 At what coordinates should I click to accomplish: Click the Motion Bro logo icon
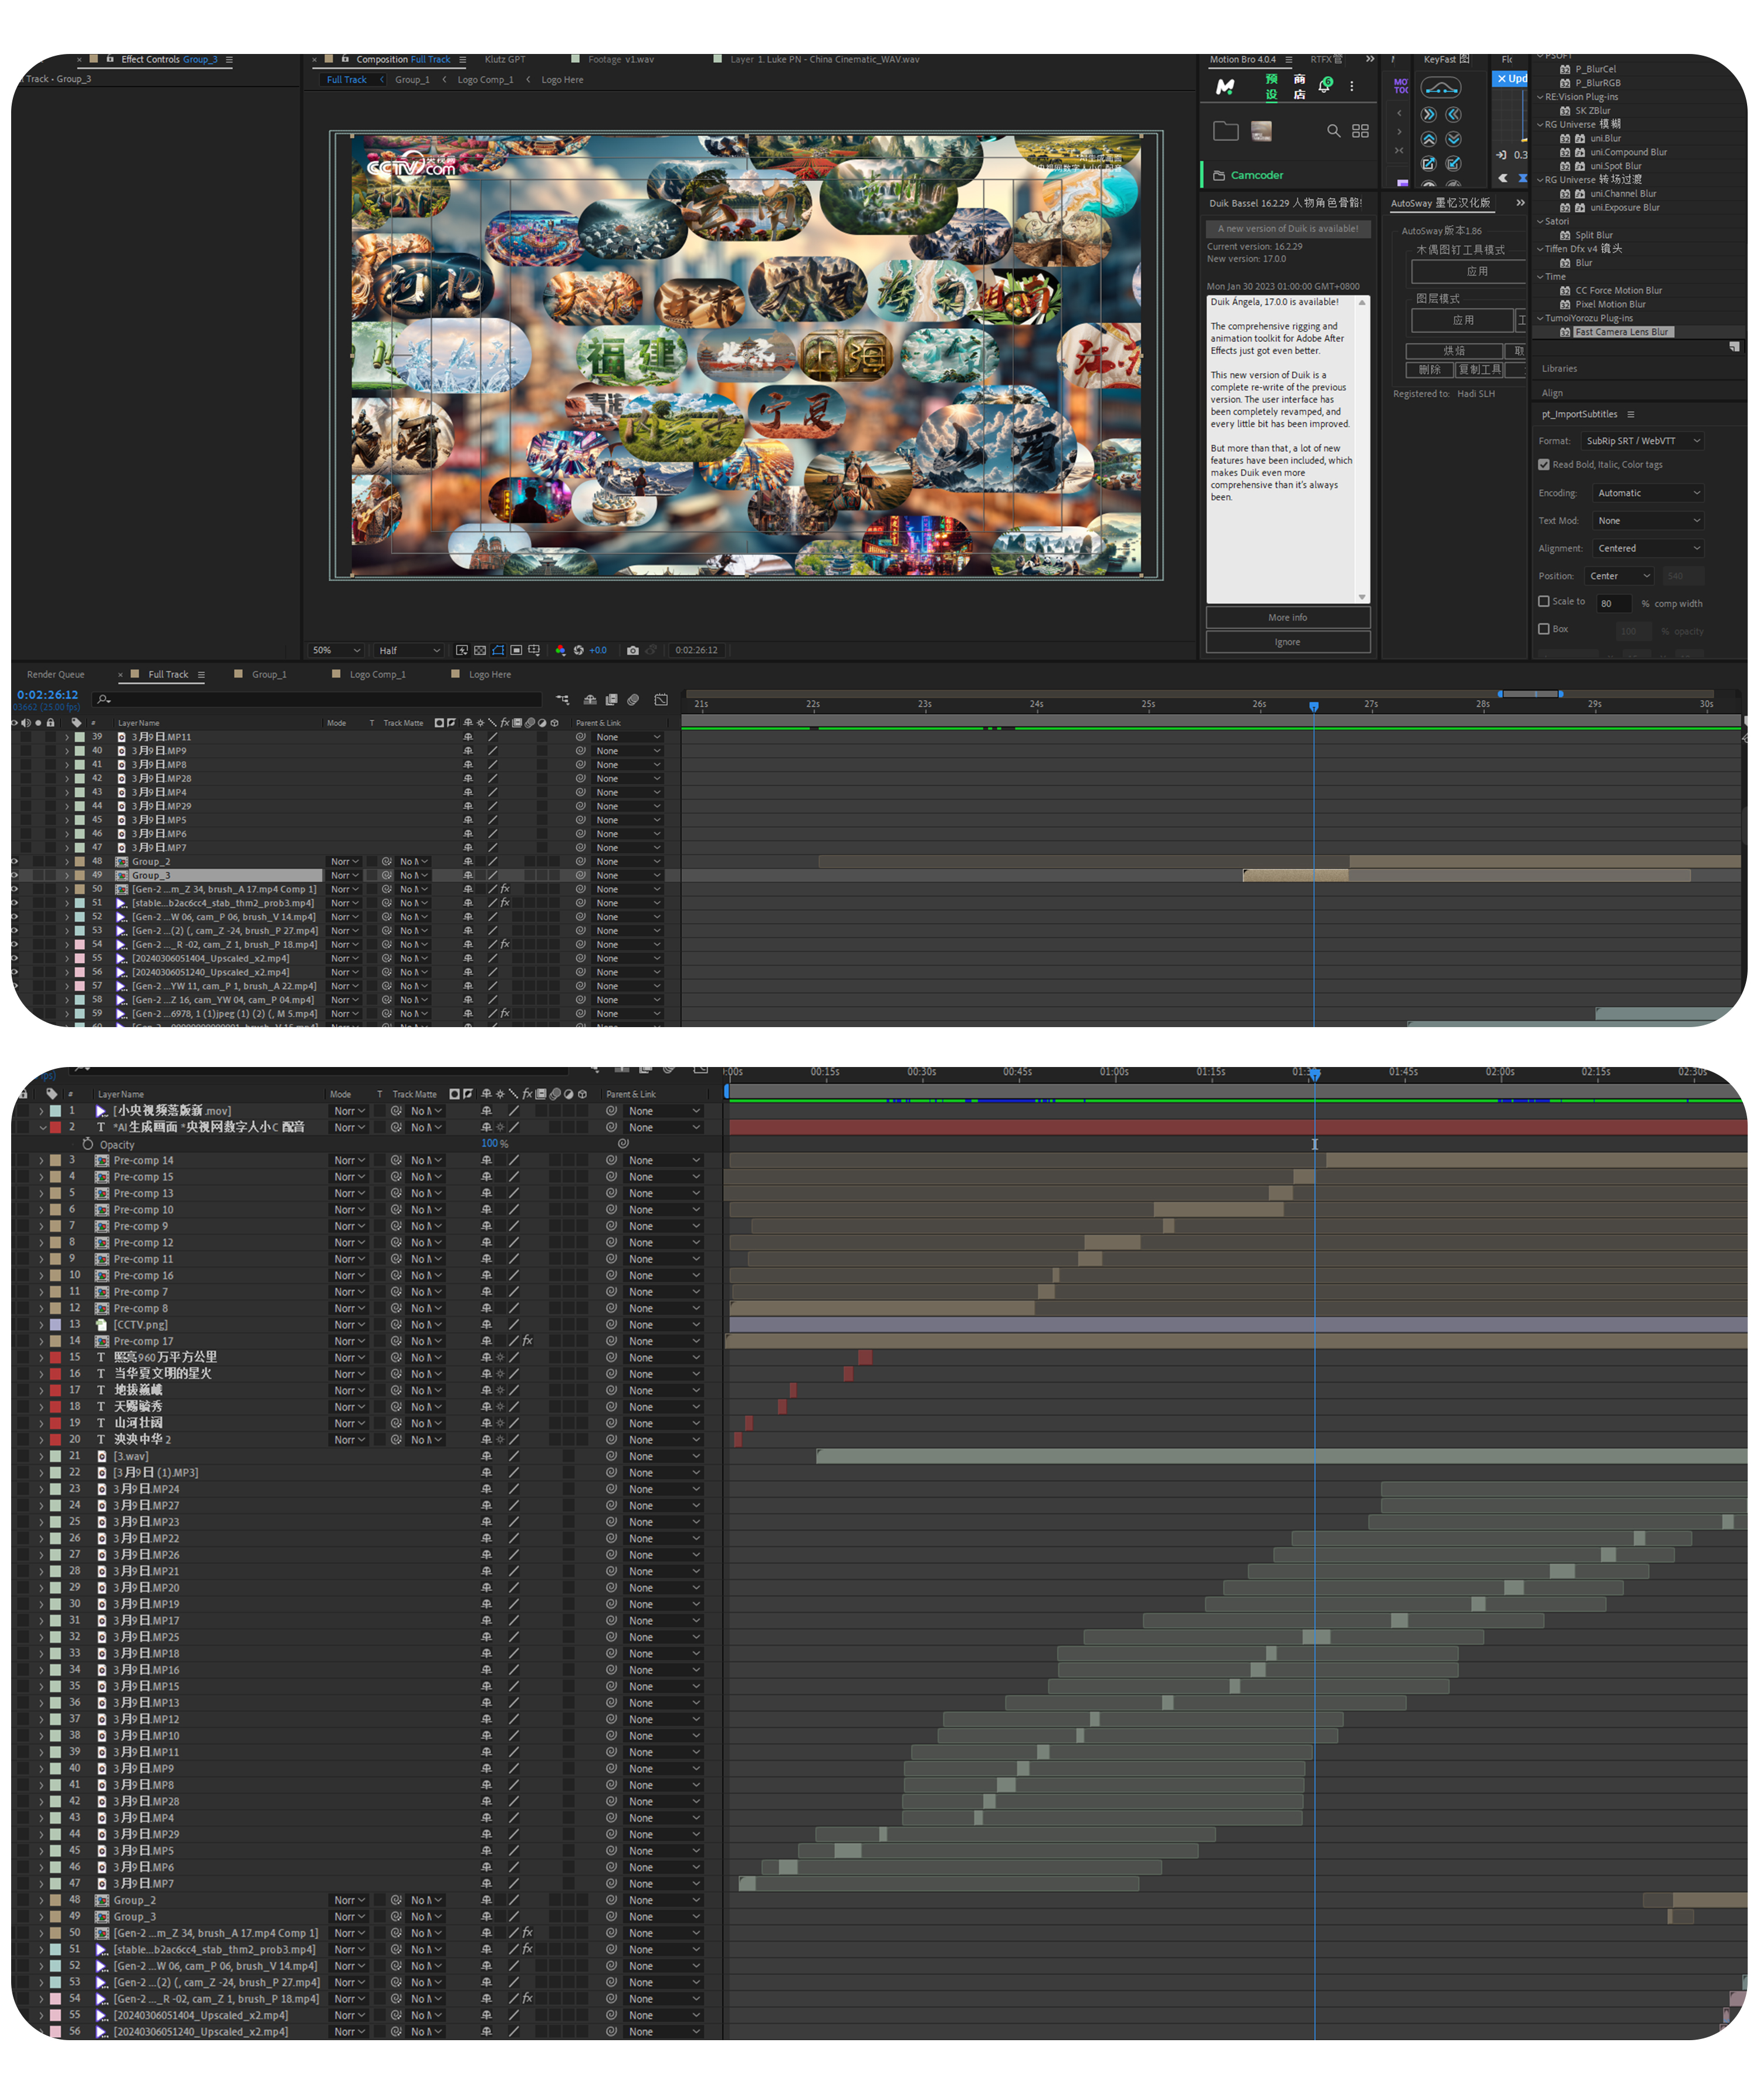[x=1225, y=87]
